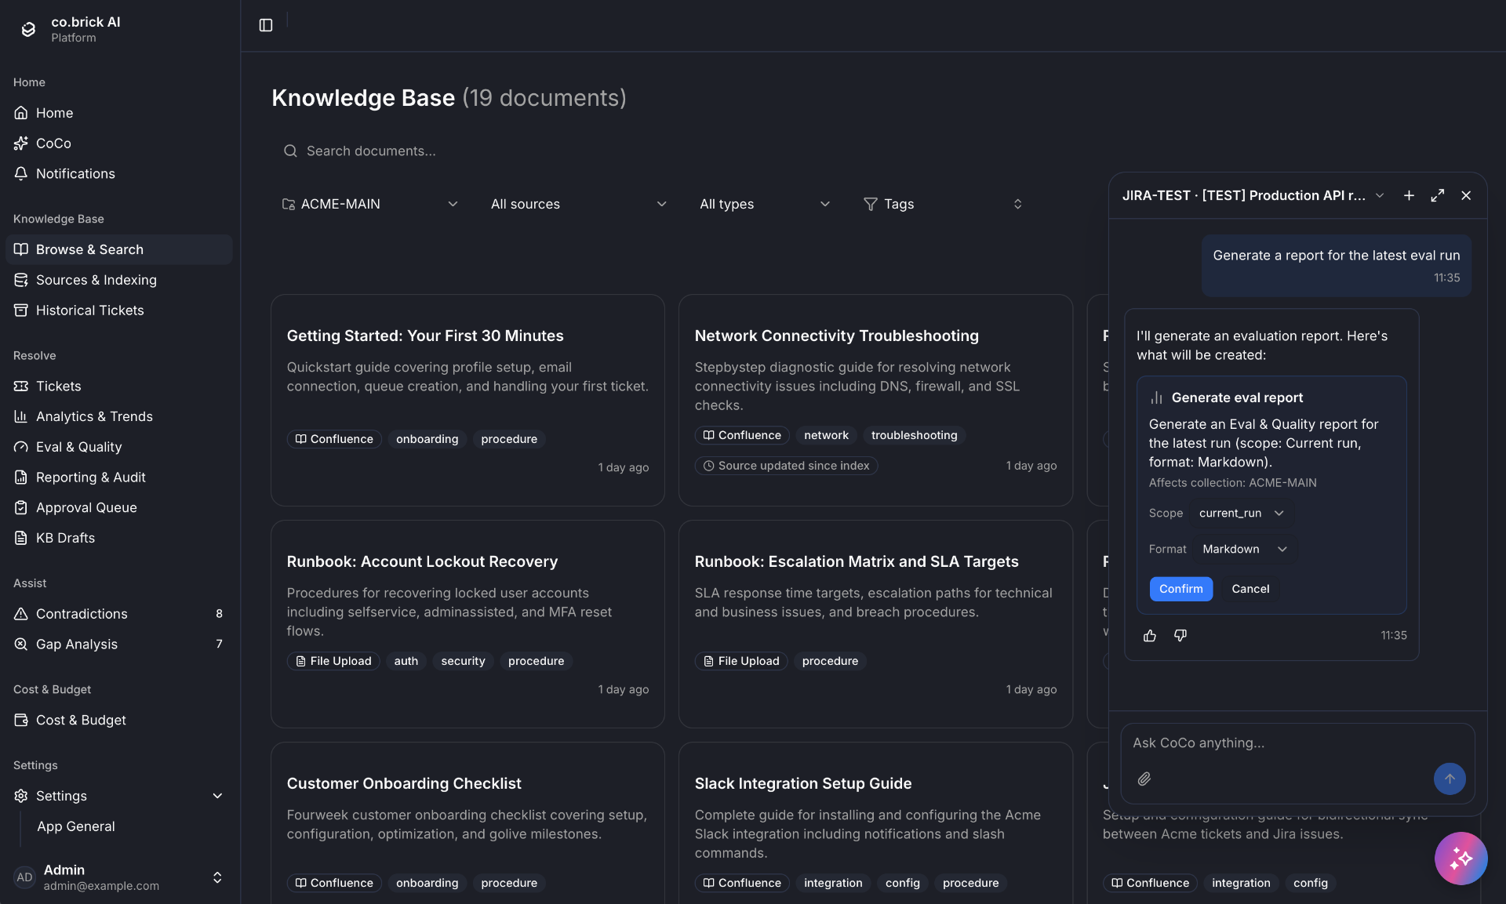
Task: Go to Sources & Indexing
Action: 118,280
